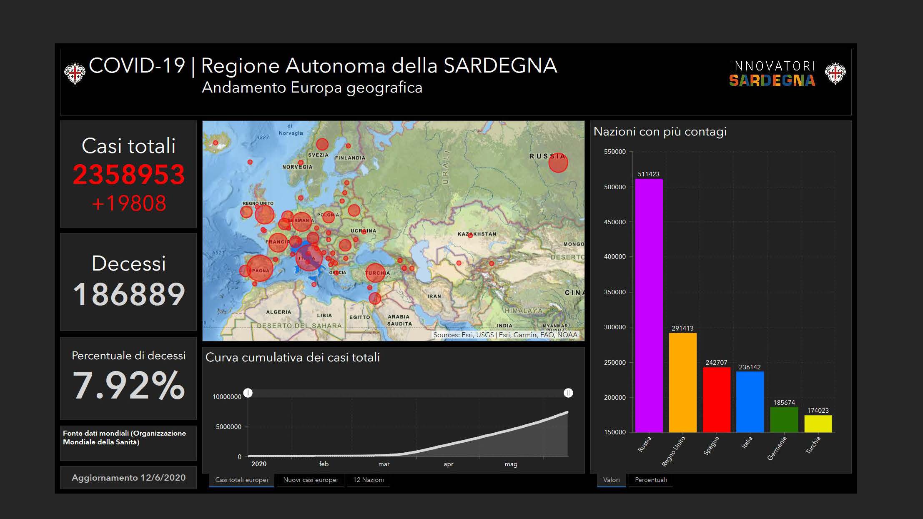
Task: Click the red circle over Spagna on the map
Action: tap(260, 268)
